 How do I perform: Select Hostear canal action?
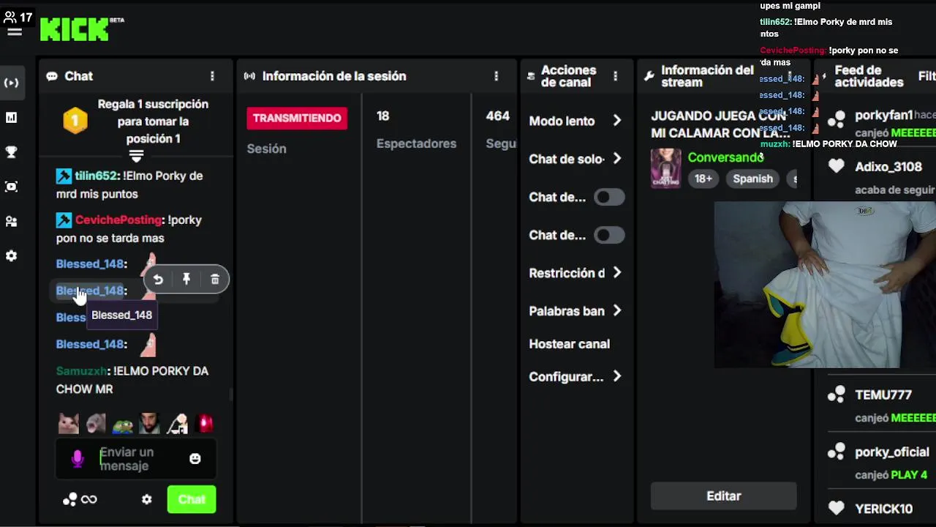coord(569,344)
